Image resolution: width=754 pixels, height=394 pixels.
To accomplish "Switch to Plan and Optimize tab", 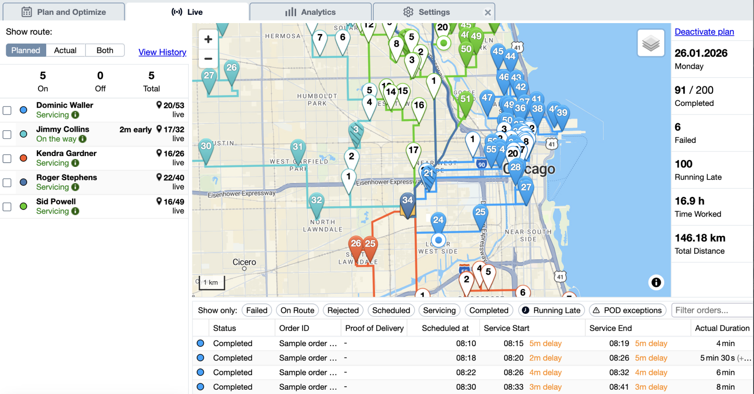I will click(x=64, y=12).
